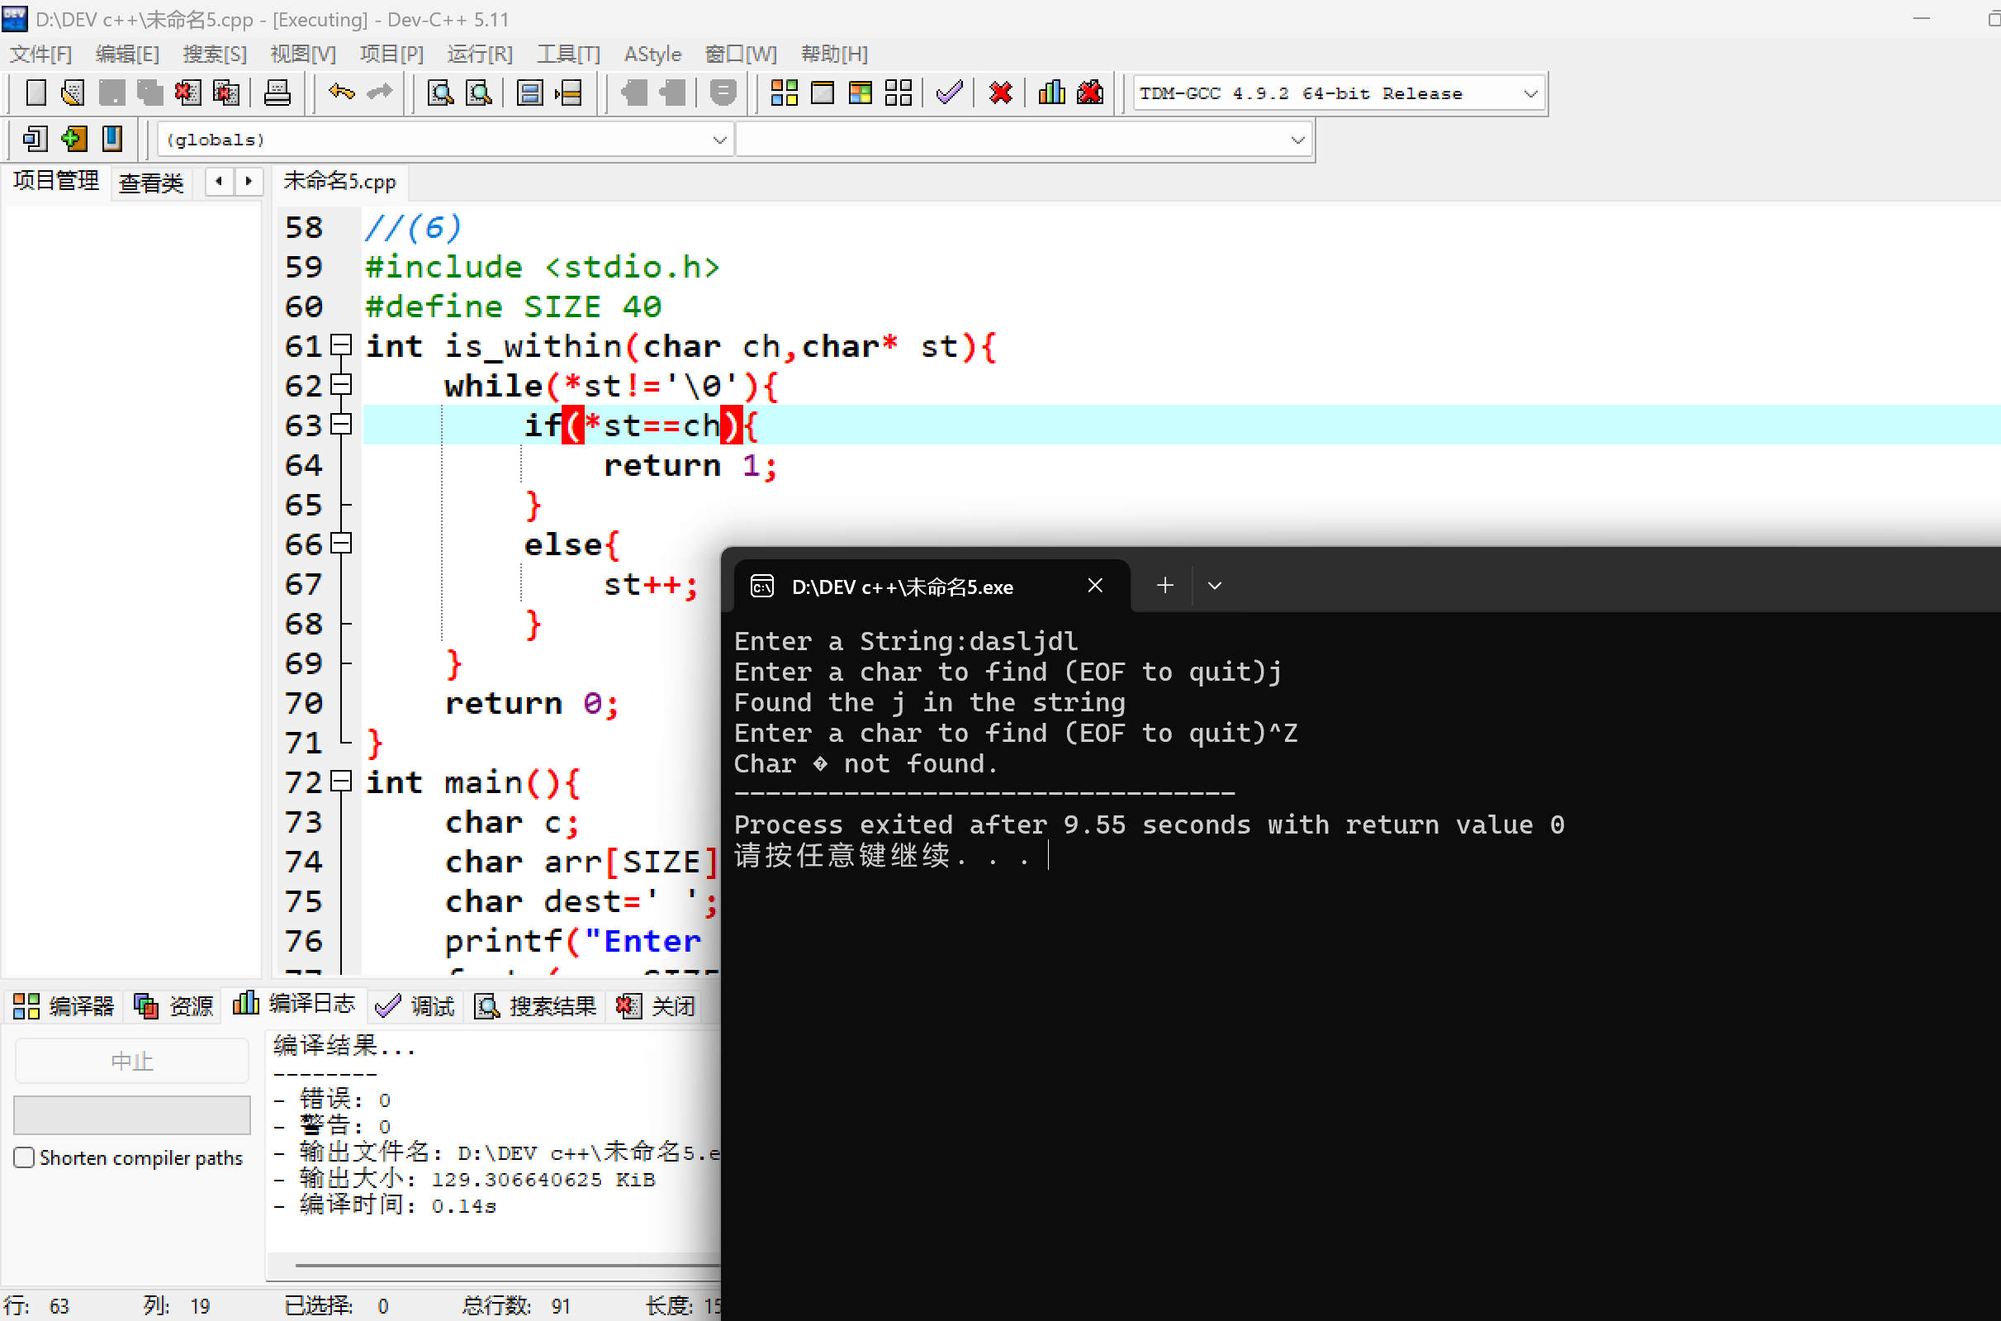2001x1321 pixels.
Task: Switch to the 调试 debug tab
Action: pos(416,1005)
